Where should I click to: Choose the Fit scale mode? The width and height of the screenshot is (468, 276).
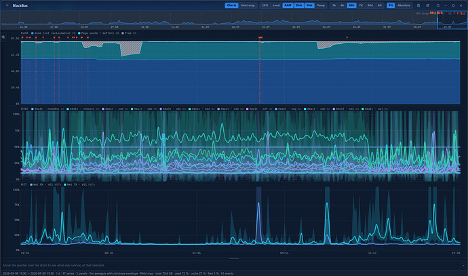(391, 5)
